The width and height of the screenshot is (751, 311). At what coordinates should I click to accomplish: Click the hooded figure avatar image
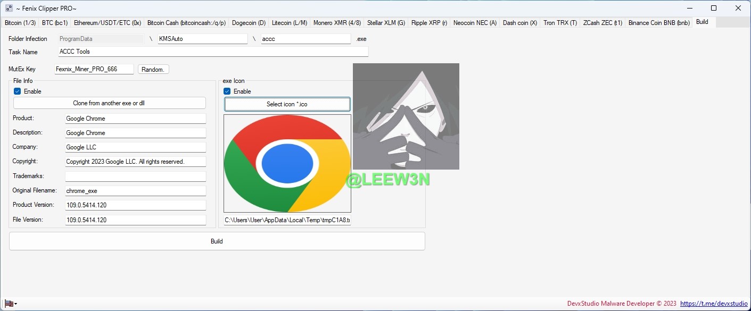click(406, 116)
